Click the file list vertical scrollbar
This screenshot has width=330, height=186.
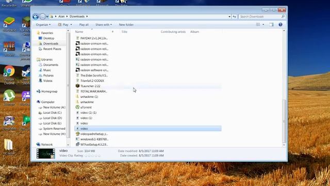[x=284, y=121]
